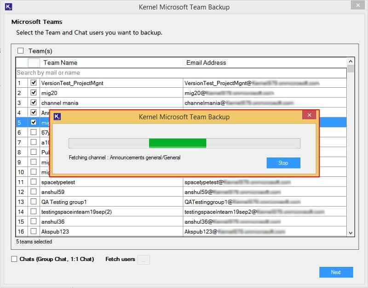Click the scrollbar up arrow of team list
The image size is (368, 288).
[351, 62]
